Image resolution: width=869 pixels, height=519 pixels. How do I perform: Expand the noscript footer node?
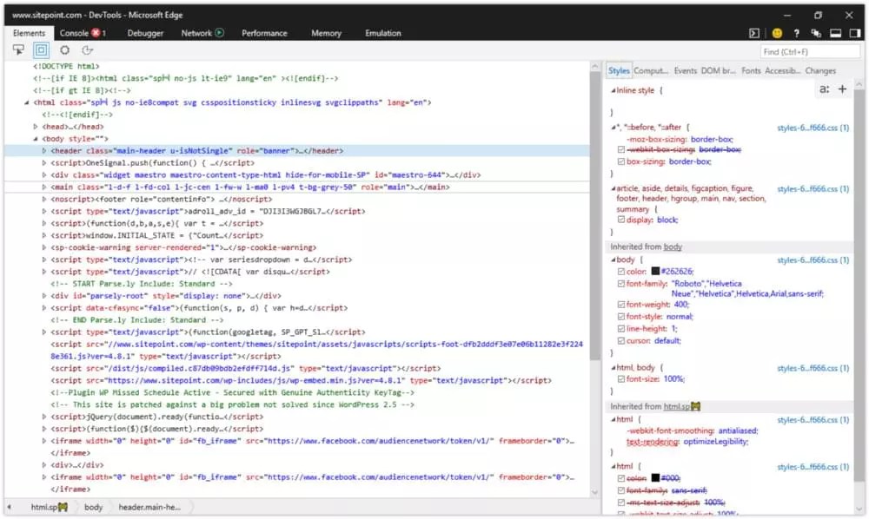click(x=43, y=198)
